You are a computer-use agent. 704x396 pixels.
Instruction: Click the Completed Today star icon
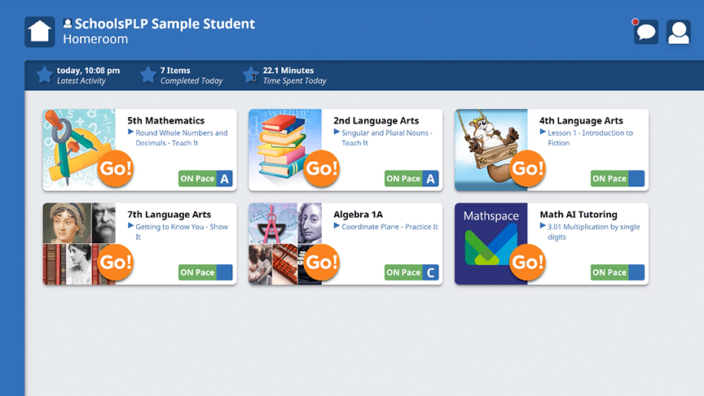[147, 76]
